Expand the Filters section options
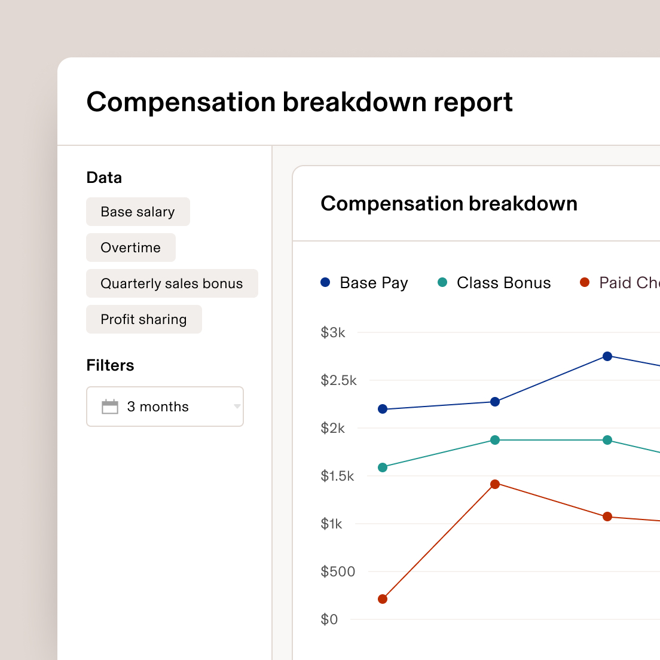The width and height of the screenshot is (660, 660). click(110, 365)
